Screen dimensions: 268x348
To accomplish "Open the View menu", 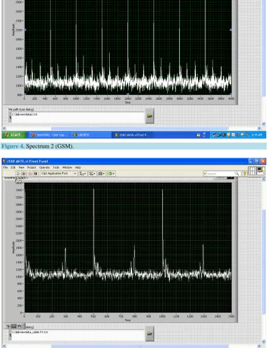I will click(22, 167).
